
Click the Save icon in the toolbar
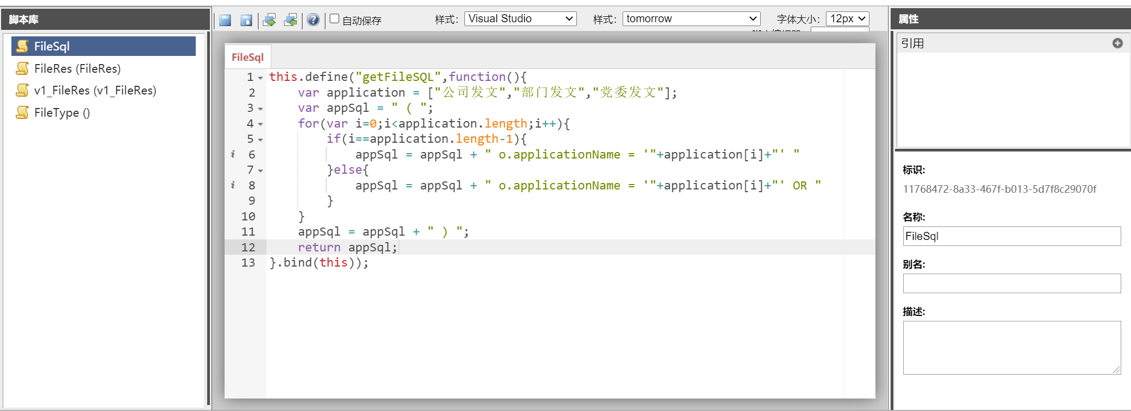(x=225, y=20)
